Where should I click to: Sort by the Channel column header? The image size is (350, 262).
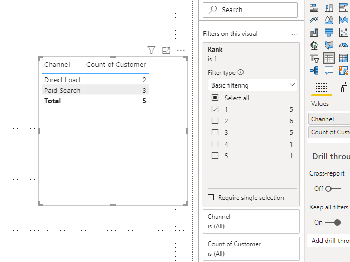57,65
